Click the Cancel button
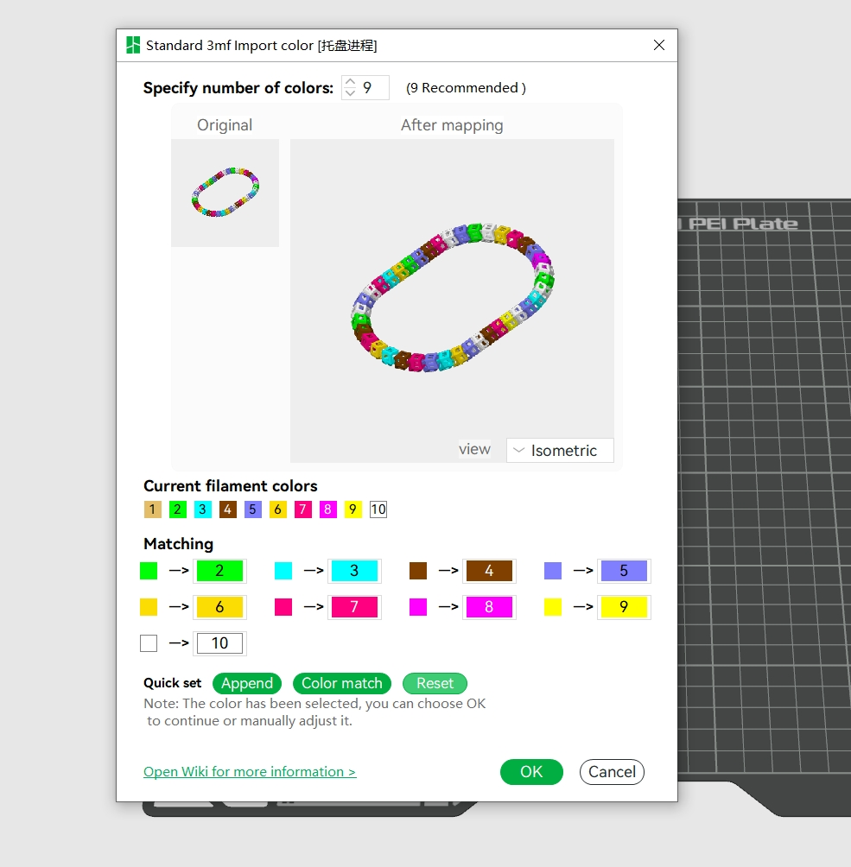Viewport: 851px width, 867px height. click(x=612, y=772)
